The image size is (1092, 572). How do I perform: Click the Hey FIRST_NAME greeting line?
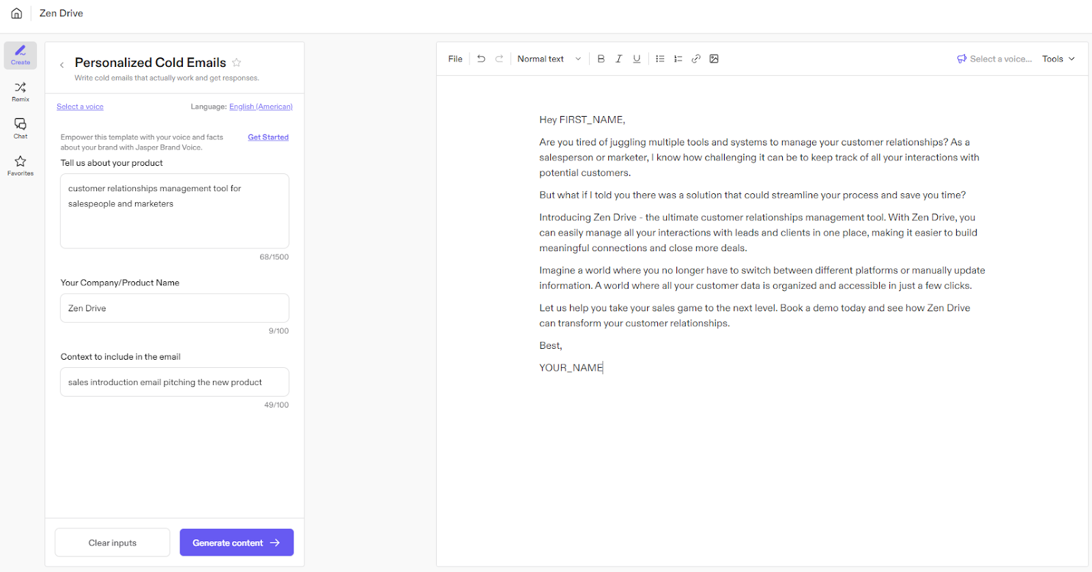pos(582,119)
